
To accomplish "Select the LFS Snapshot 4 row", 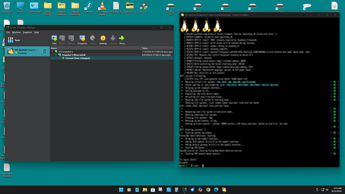I will tap(112, 51).
